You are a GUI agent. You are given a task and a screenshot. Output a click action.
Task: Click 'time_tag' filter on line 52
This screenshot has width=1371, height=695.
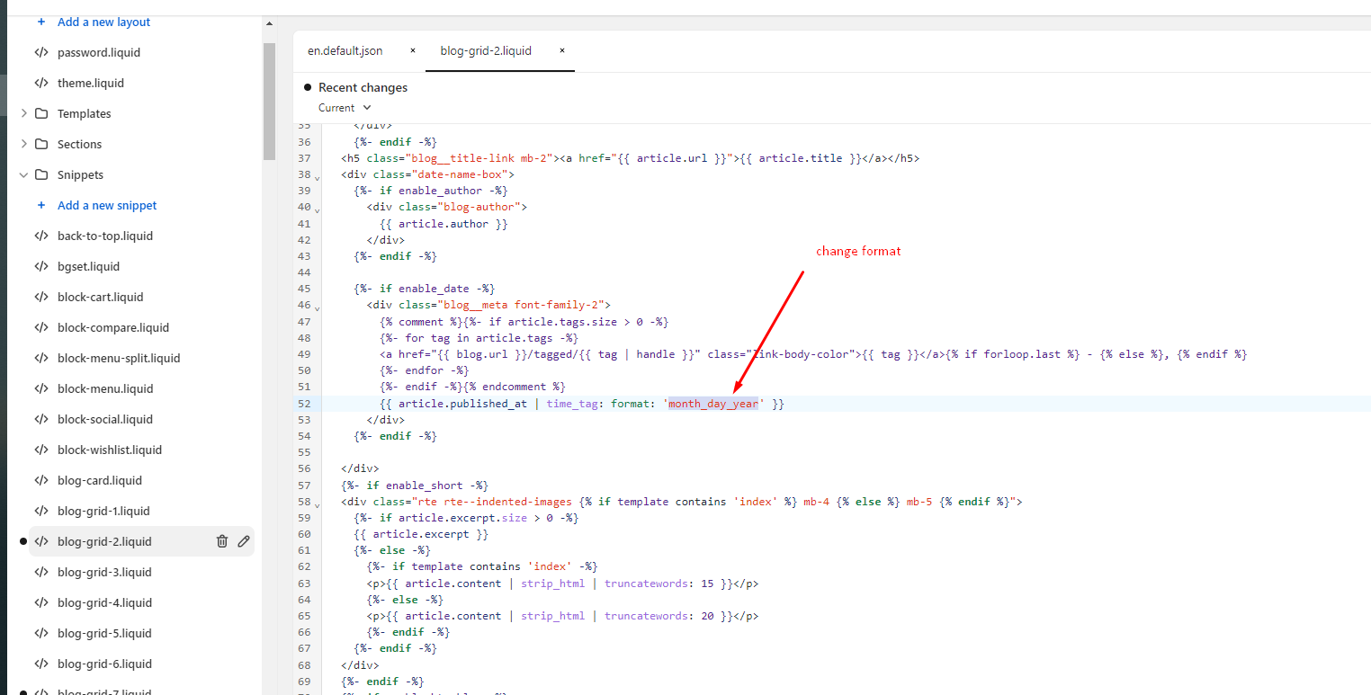pyautogui.click(x=572, y=404)
